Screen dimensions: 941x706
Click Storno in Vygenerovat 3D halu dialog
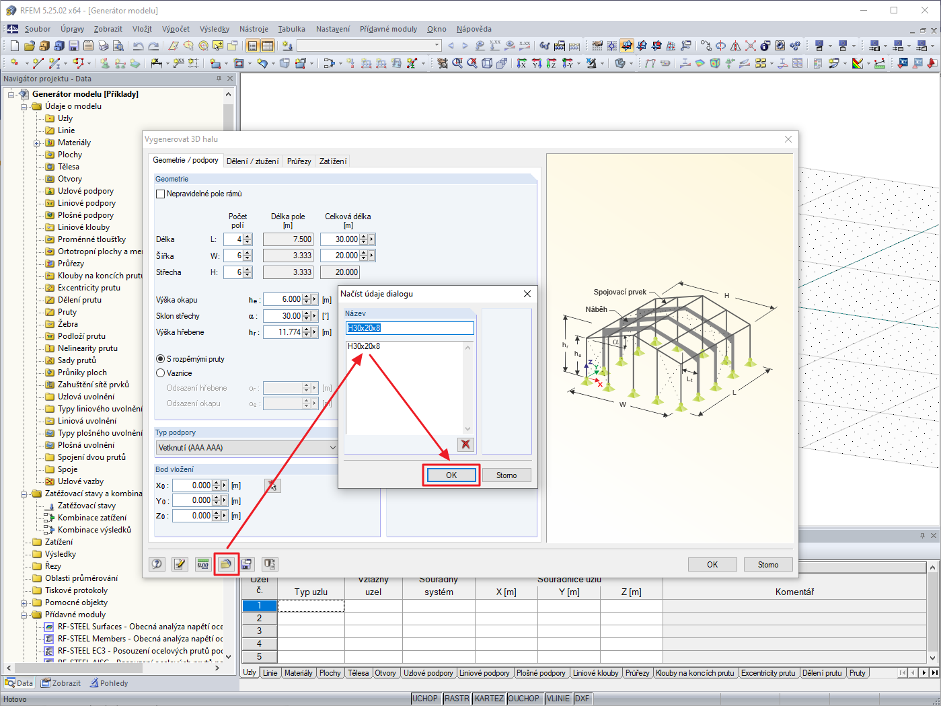[x=768, y=565]
